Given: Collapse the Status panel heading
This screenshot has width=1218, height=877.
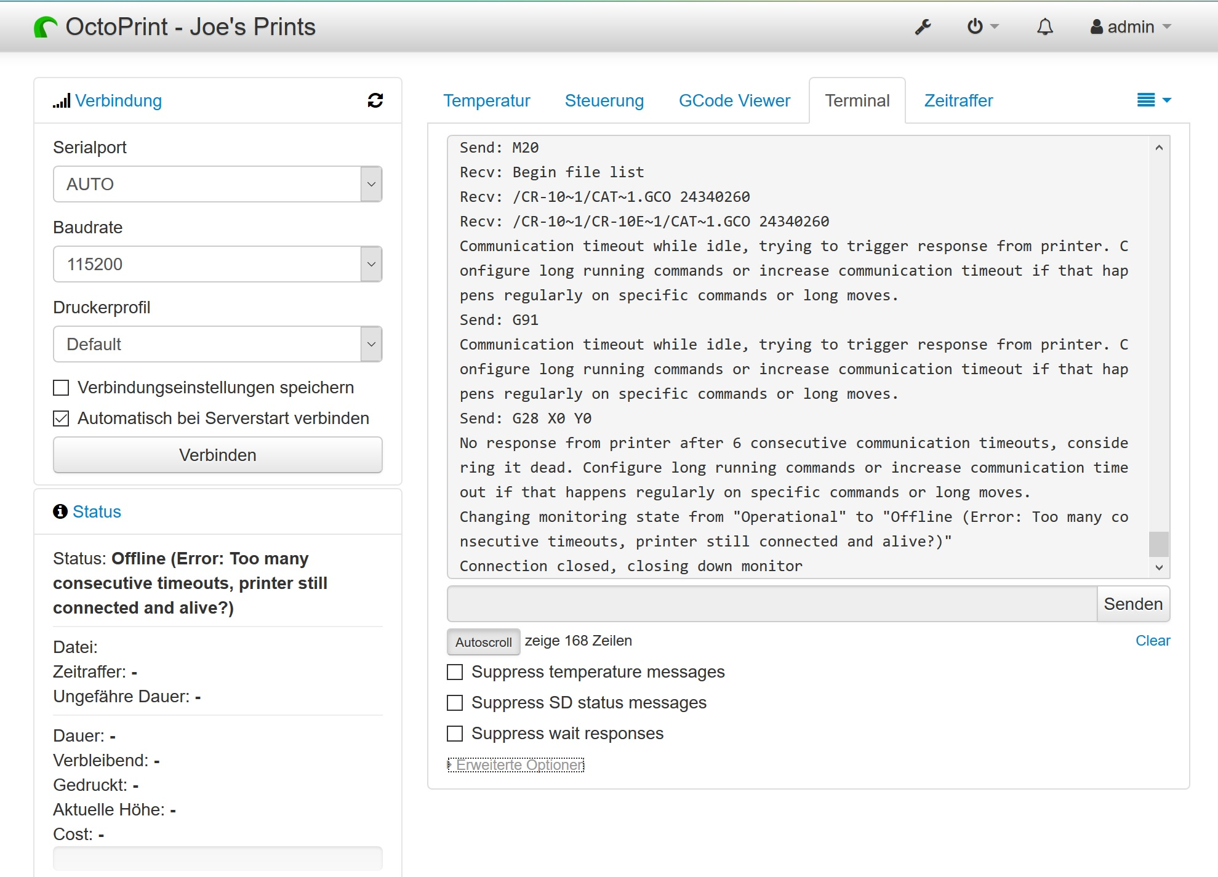Looking at the screenshot, I should point(97,511).
